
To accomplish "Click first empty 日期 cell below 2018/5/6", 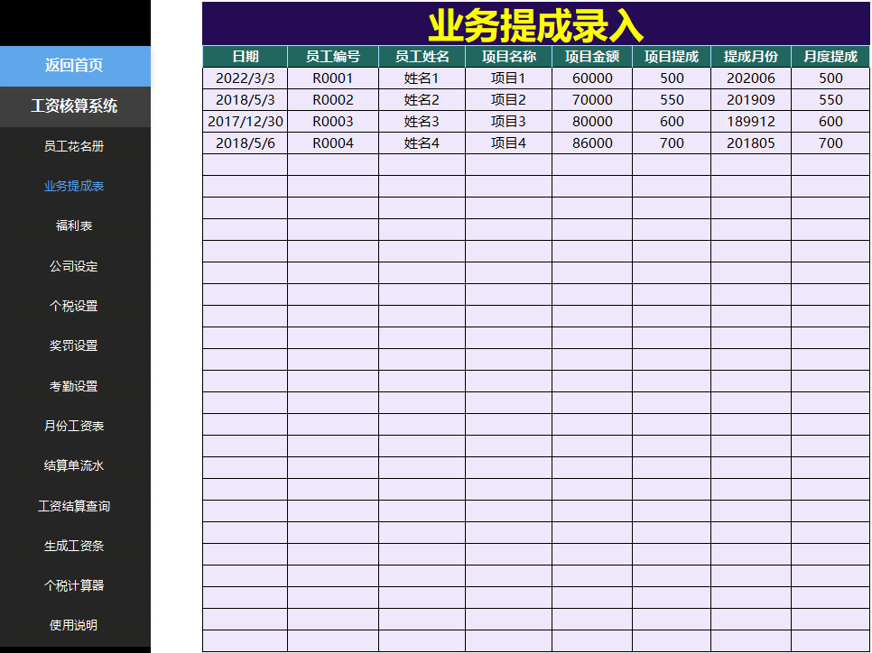I will pos(246,165).
